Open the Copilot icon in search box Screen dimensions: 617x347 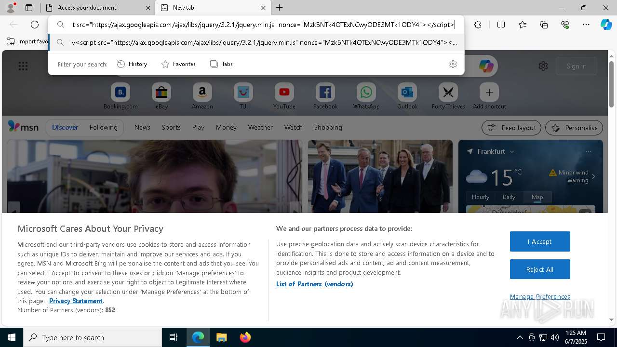(486, 66)
